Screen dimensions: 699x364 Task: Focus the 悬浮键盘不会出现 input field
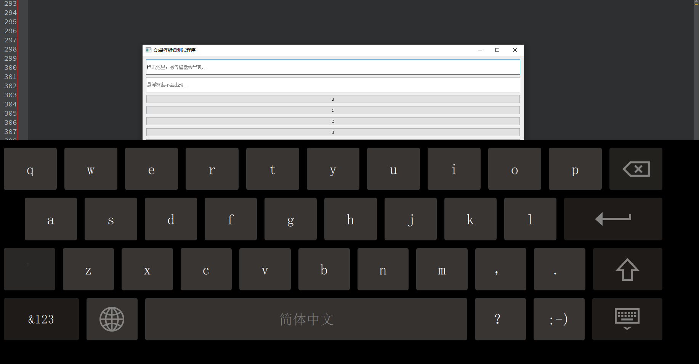333,85
